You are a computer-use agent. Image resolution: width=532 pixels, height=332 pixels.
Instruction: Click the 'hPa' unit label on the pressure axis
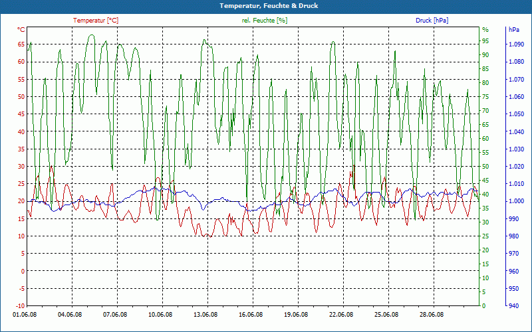(513, 30)
